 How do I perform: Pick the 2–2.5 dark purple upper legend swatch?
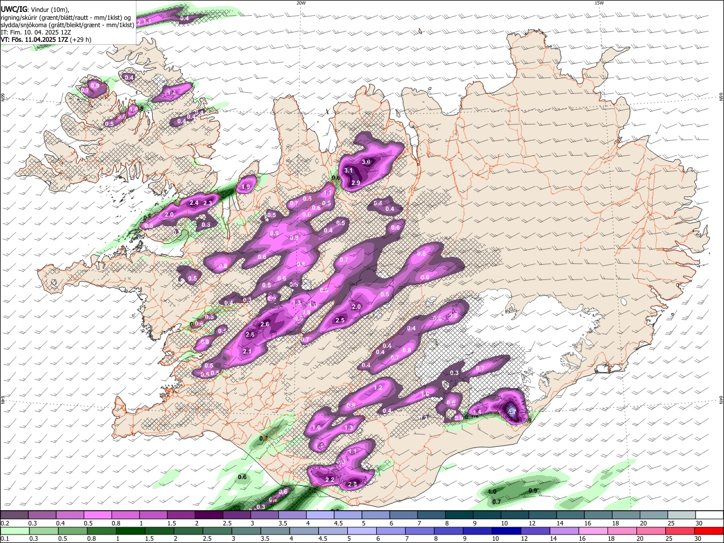209,515
